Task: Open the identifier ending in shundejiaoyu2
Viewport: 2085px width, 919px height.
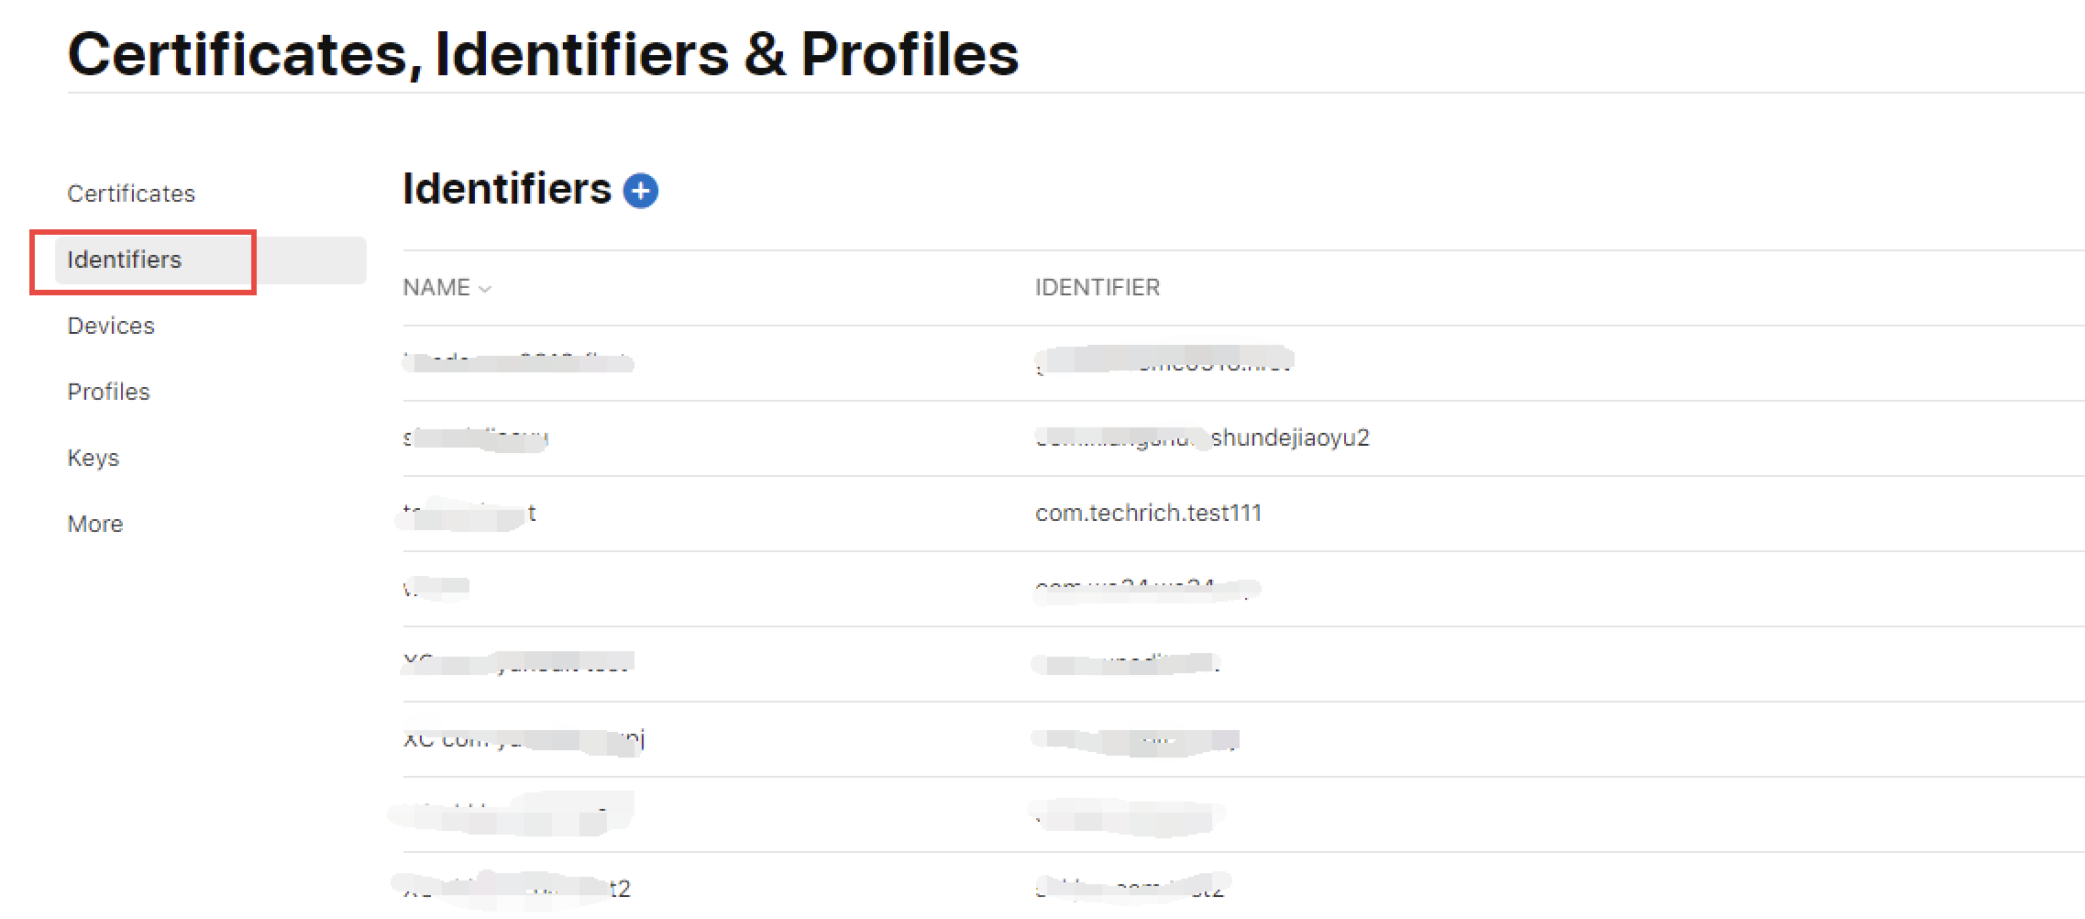Action: 1202,437
